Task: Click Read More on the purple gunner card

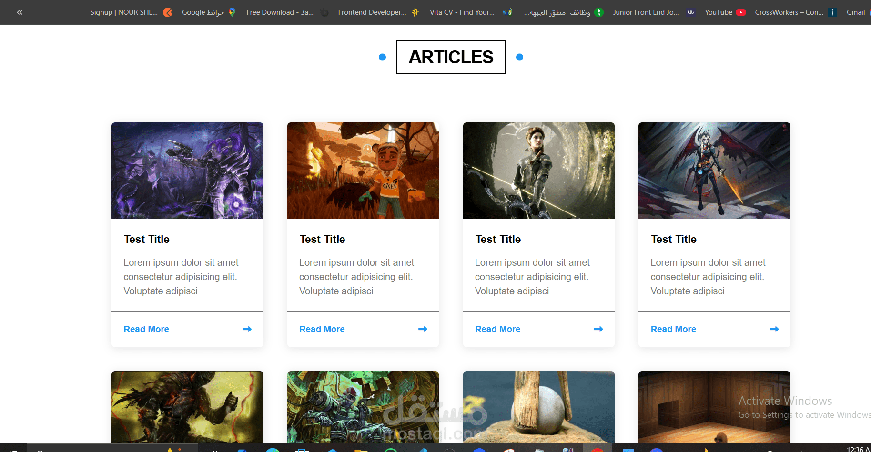Action: point(146,329)
